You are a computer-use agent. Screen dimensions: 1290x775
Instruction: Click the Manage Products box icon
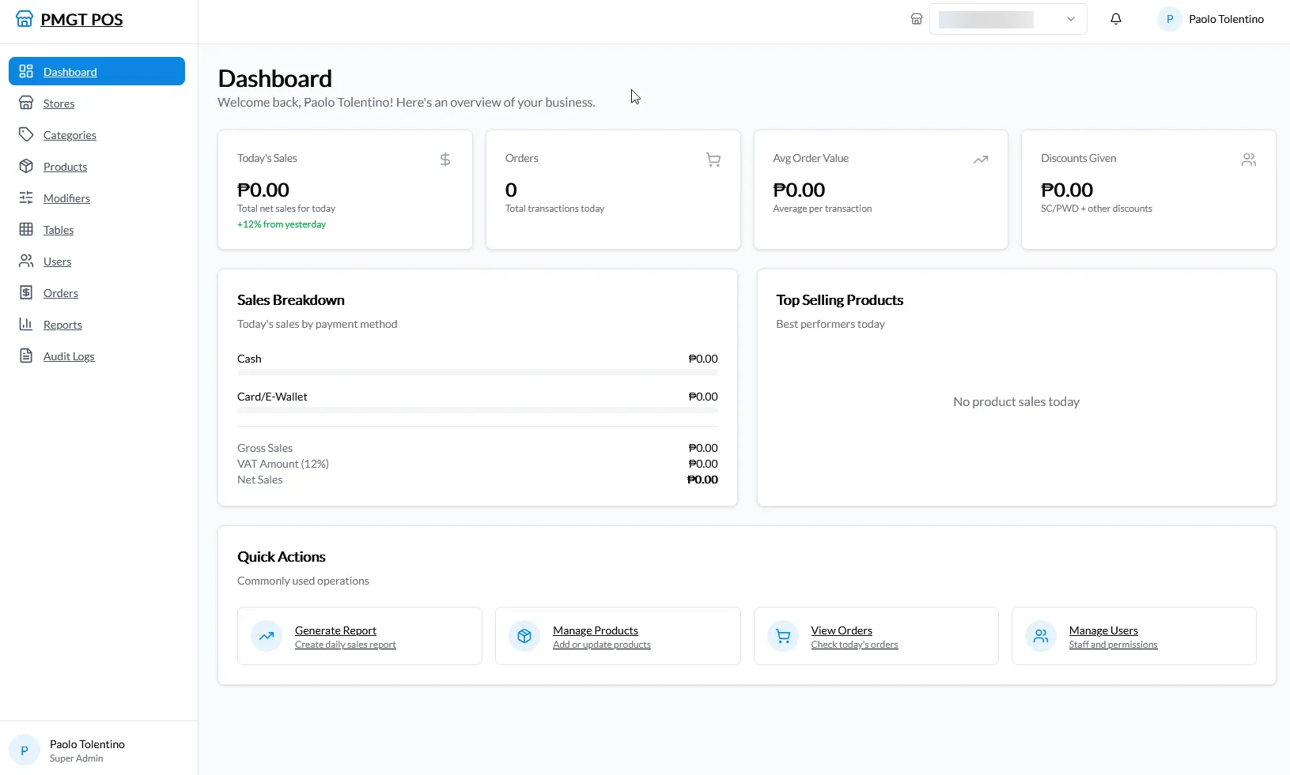(524, 636)
